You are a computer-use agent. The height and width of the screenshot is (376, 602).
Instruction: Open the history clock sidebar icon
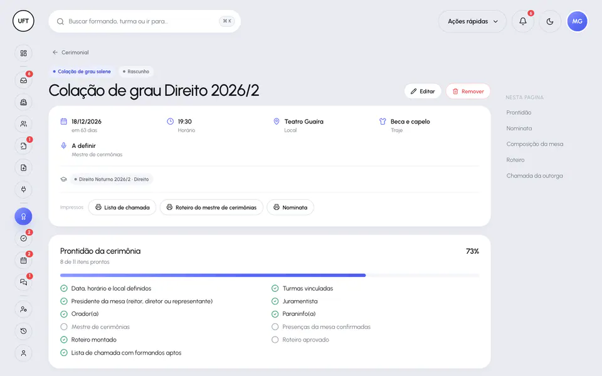23,331
